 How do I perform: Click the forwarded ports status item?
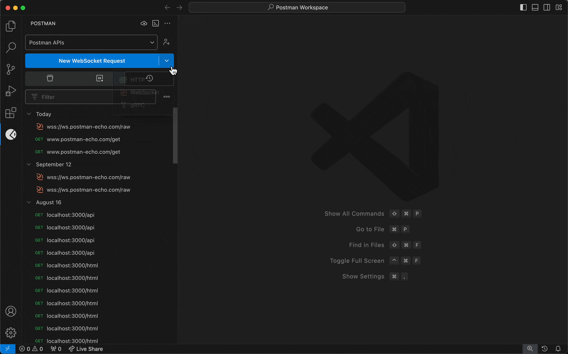point(56,349)
